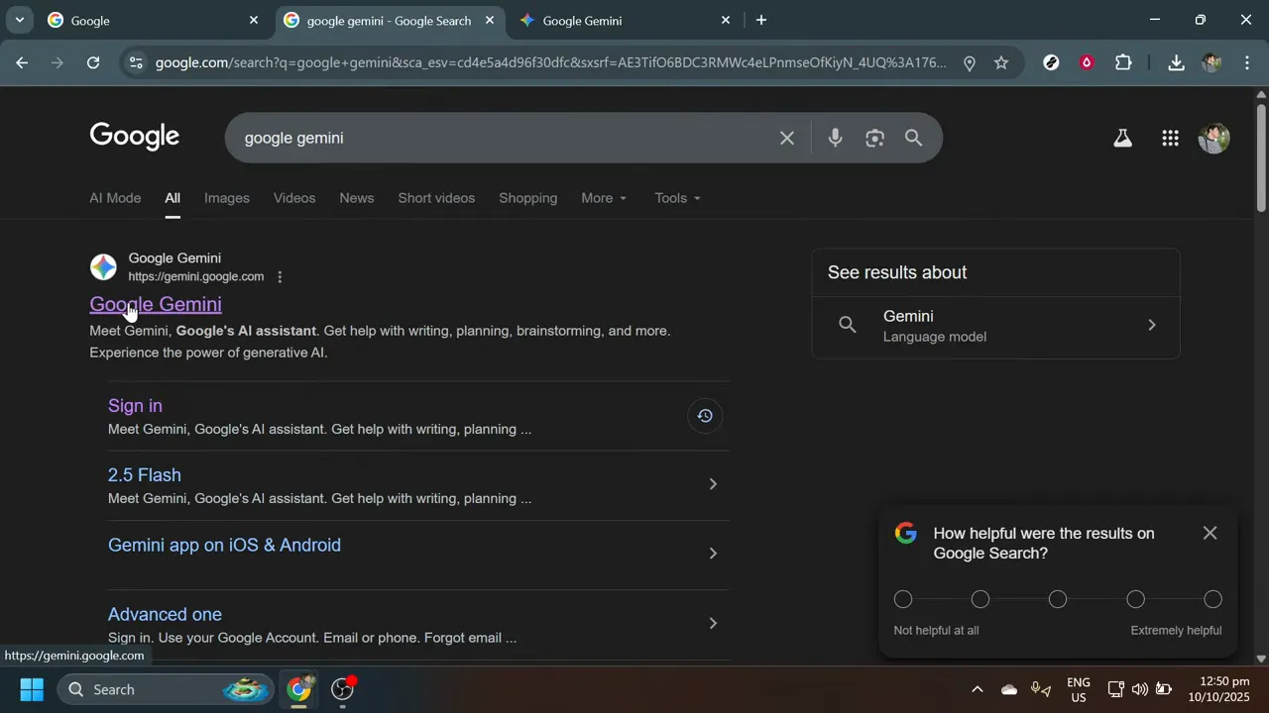Viewport: 1269px width, 713px height.
Task: Open the Extensions puzzle icon
Action: [1123, 62]
